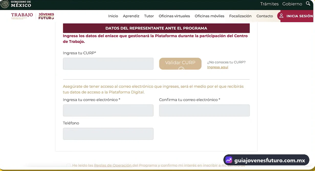Focus the Confirma tu correo electrónico field
The image size is (315, 171).
[204, 110]
